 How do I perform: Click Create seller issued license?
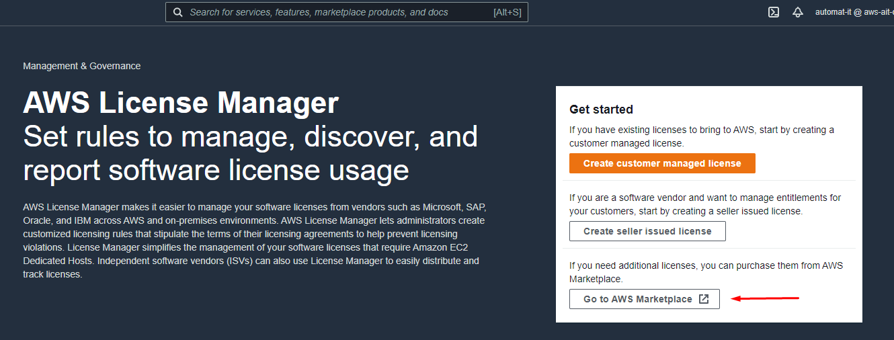(647, 231)
